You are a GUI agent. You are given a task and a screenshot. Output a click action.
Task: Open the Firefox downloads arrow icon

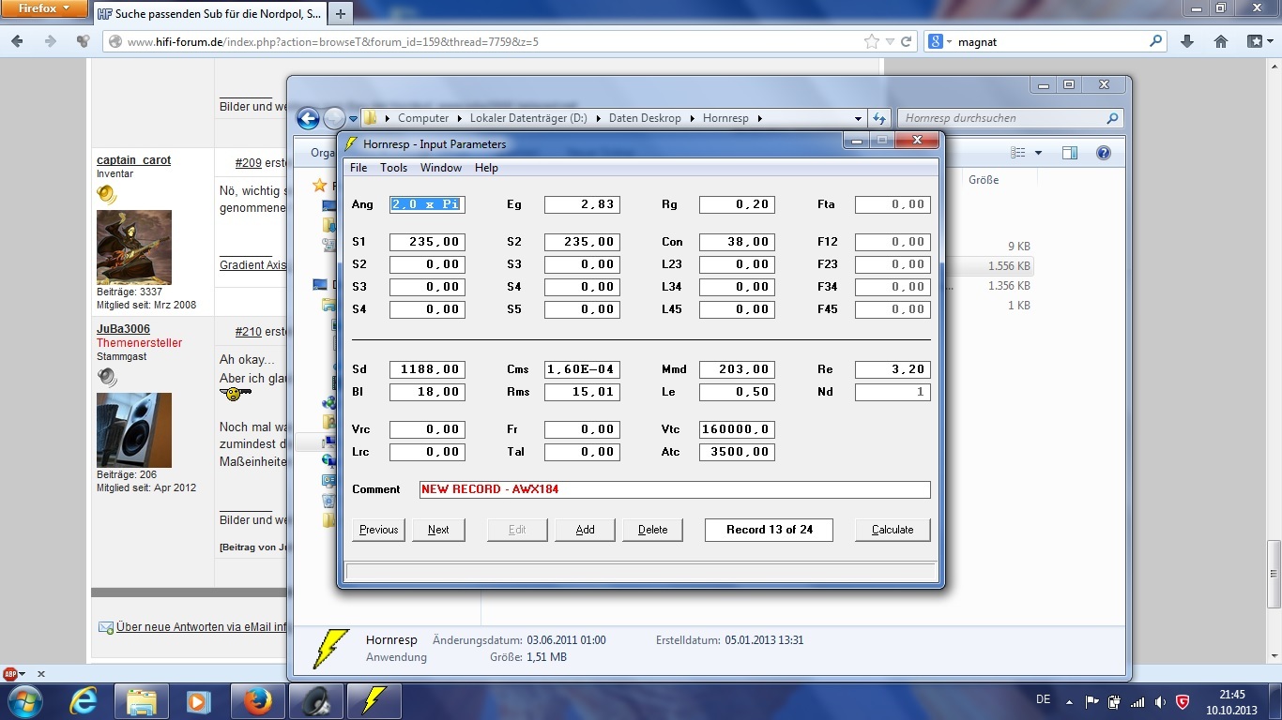pyautogui.click(x=1187, y=41)
